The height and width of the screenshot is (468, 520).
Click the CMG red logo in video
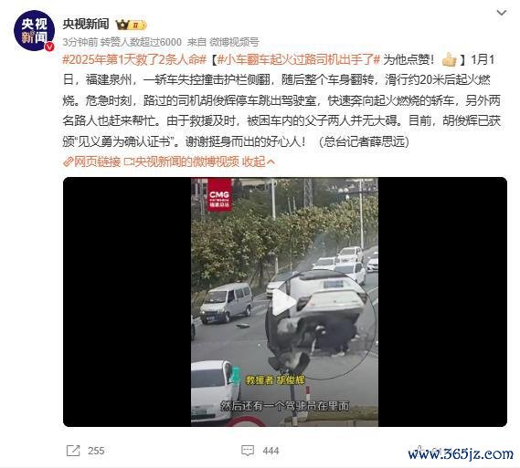pos(219,195)
